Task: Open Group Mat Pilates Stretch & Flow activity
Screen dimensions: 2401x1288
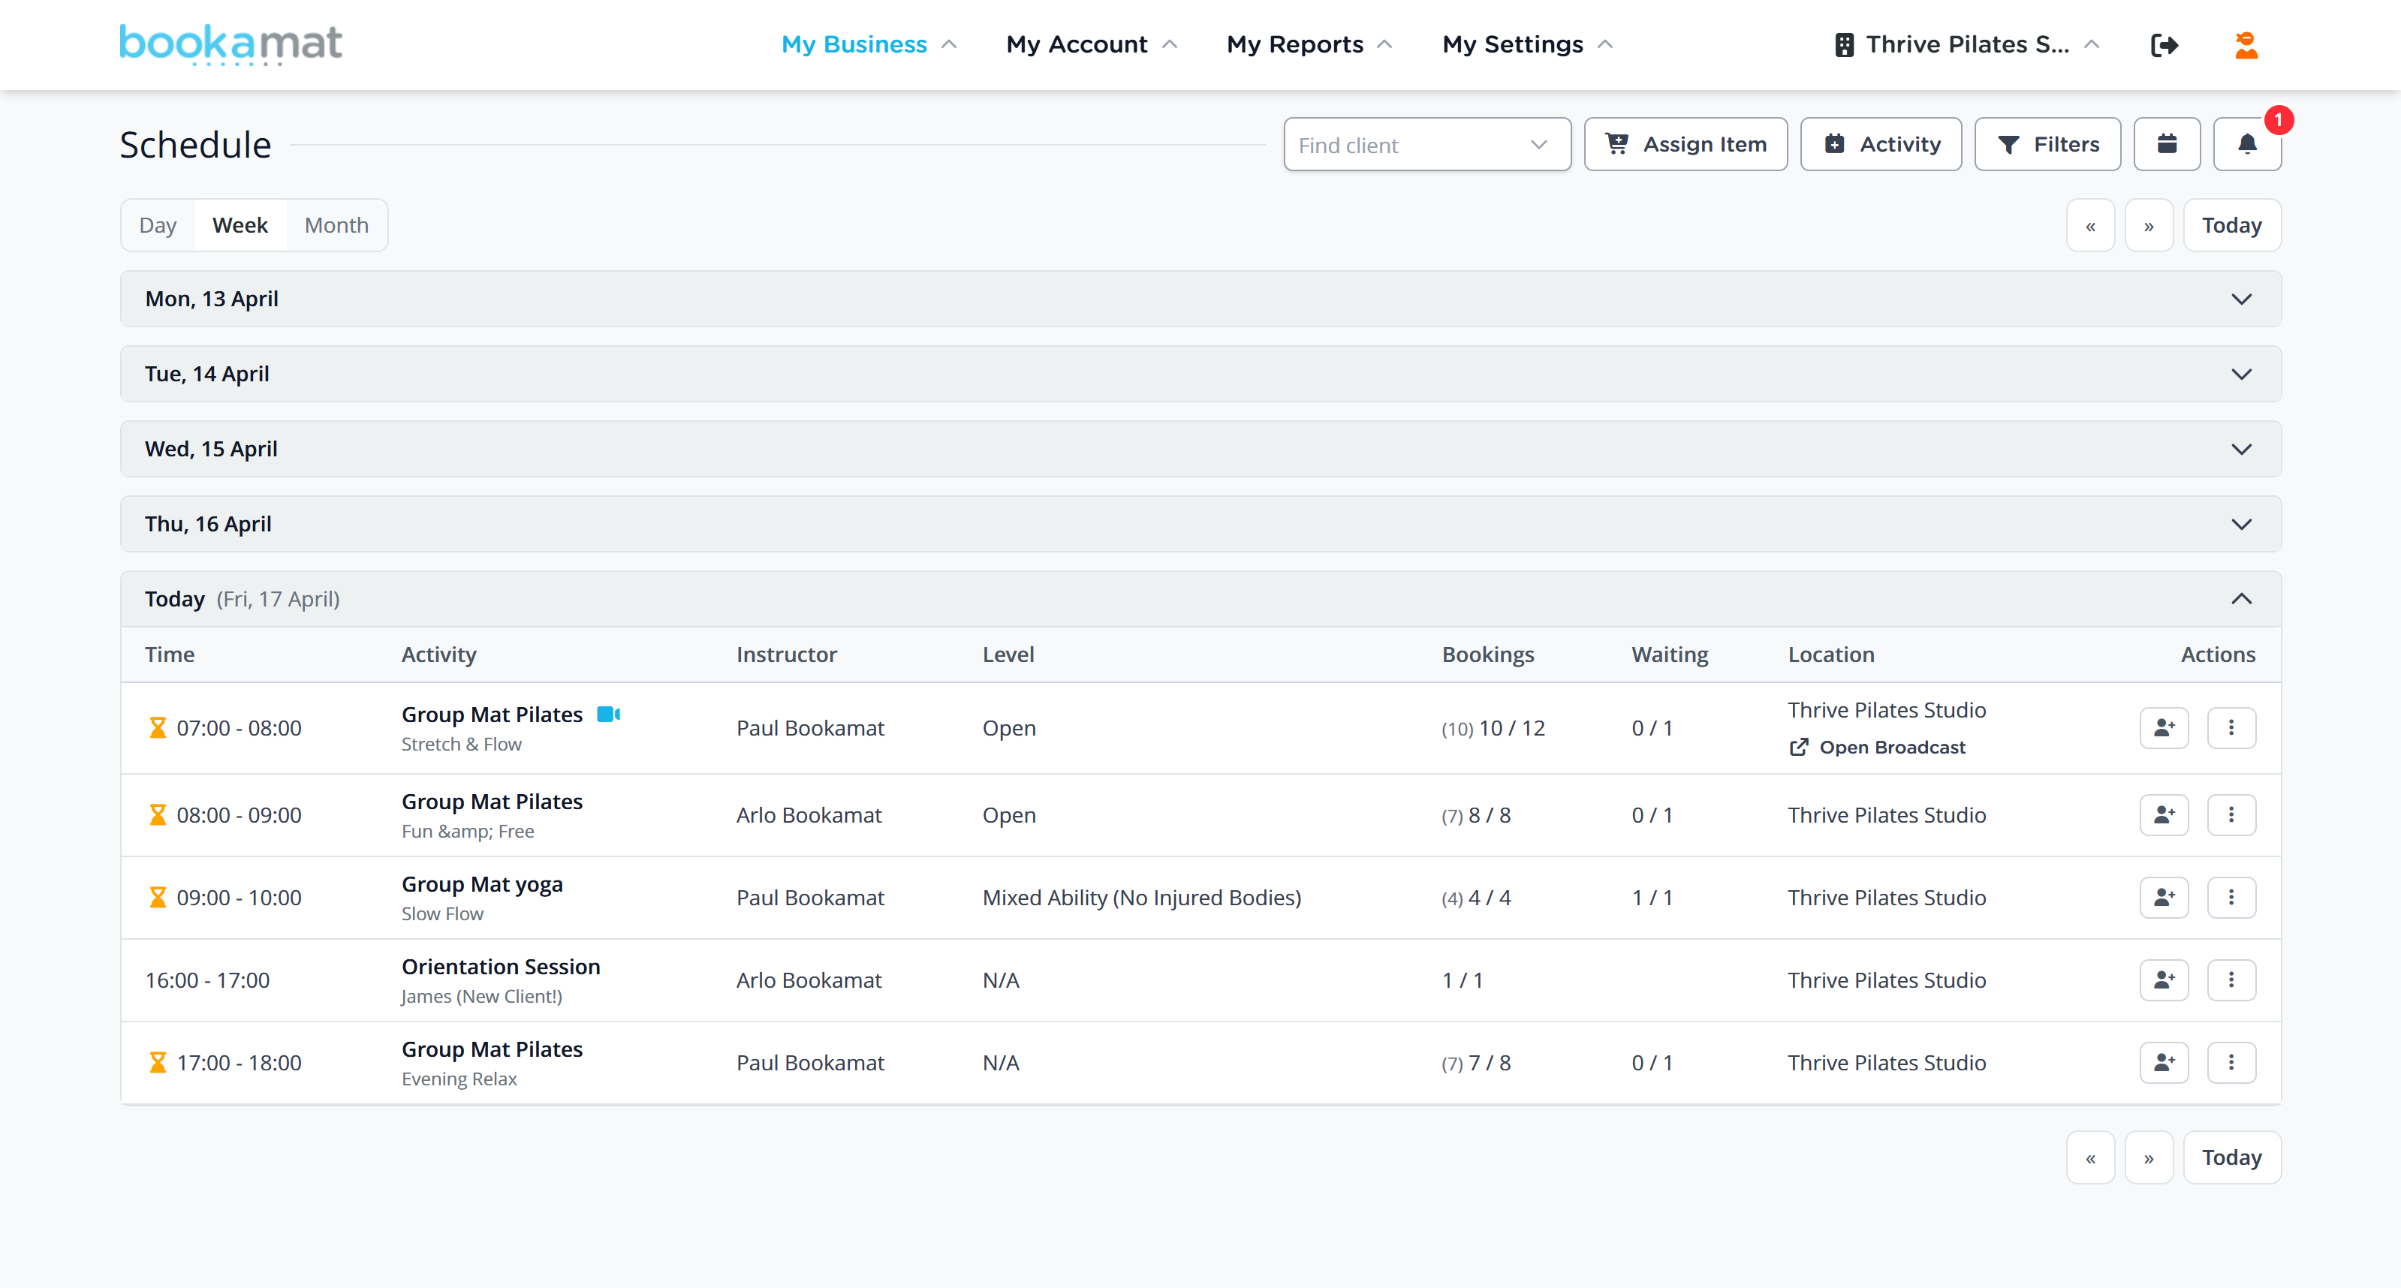Action: tap(492, 714)
